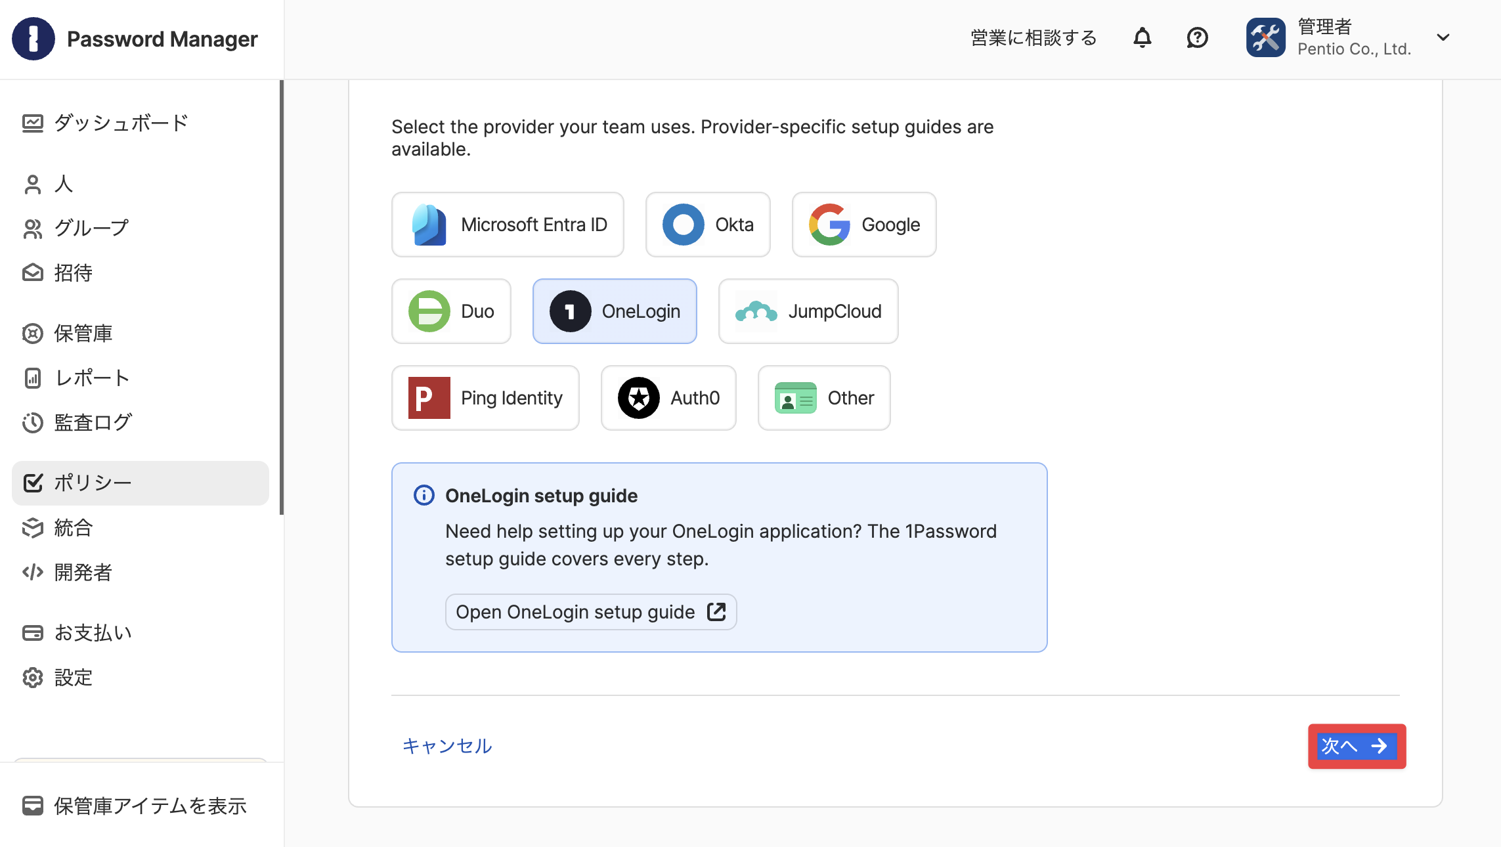Screen dimensions: 1501x847
Task: Select Duo as the provider
Action: [451, 311]
